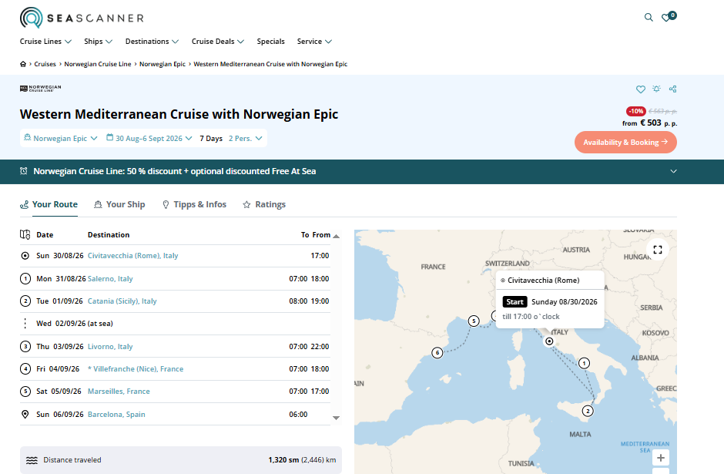
Task: Switch to the Your Ship tab
Action: click(119, 204)
